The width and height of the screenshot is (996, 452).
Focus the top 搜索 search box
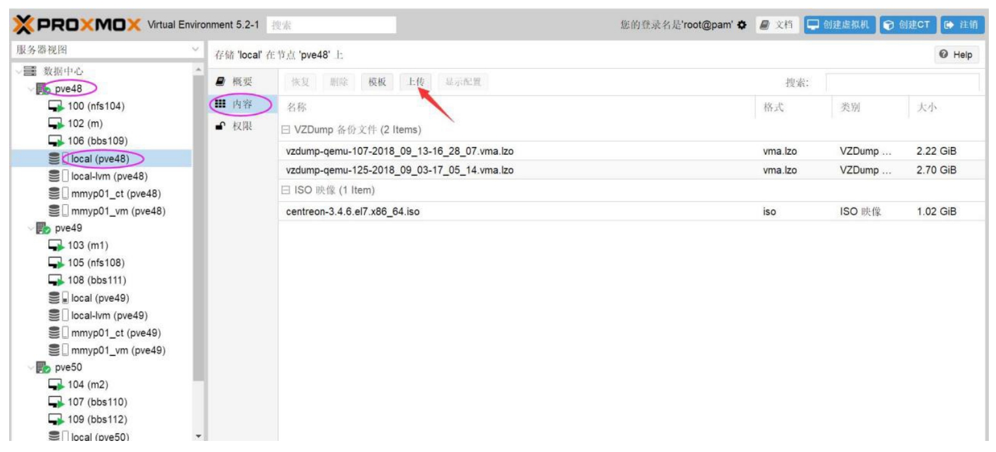(331, 25)
